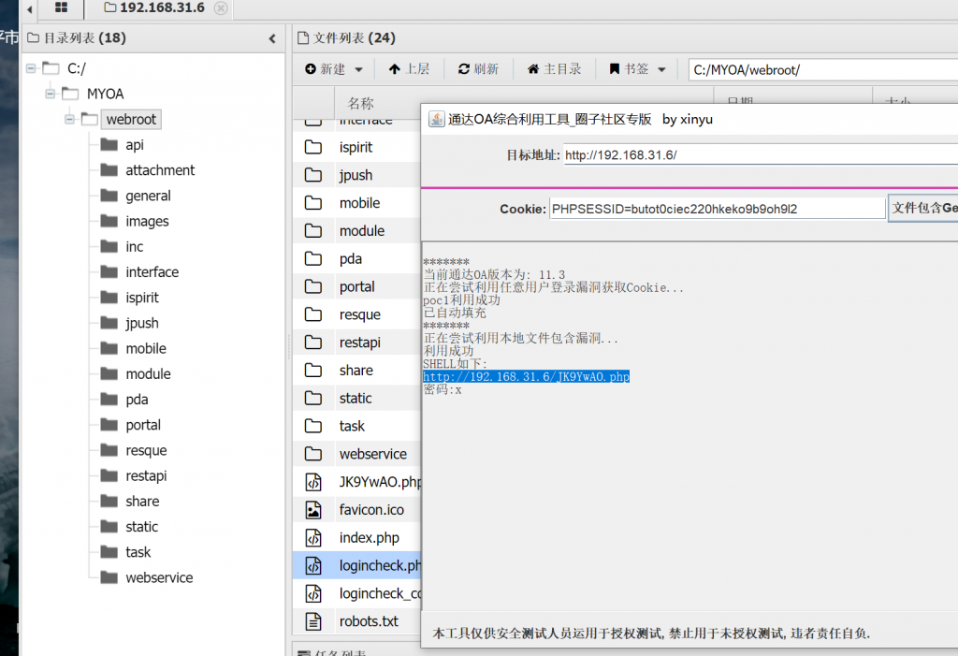Click the robots.txt text file icon
This screenshot has width=958, height=656.
coord(313,621)
